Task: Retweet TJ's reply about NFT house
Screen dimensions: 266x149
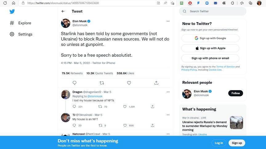Action: point(100,125)
